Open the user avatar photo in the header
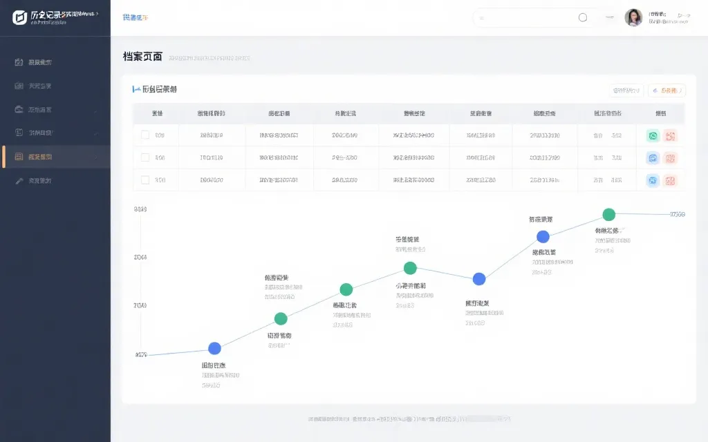This screenshot has height=442, width=708. click(633, 18)
